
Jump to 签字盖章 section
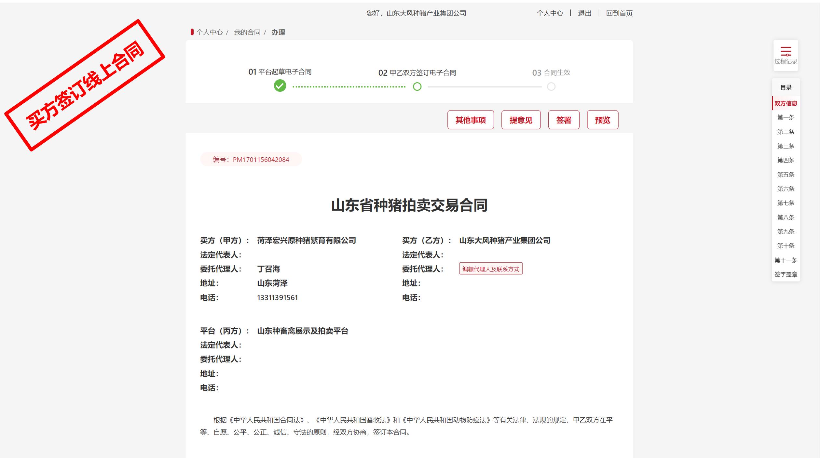(786, 274)
